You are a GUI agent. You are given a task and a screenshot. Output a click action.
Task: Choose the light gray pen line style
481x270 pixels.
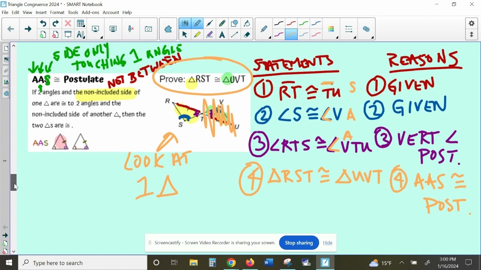(x=304, y=34)
